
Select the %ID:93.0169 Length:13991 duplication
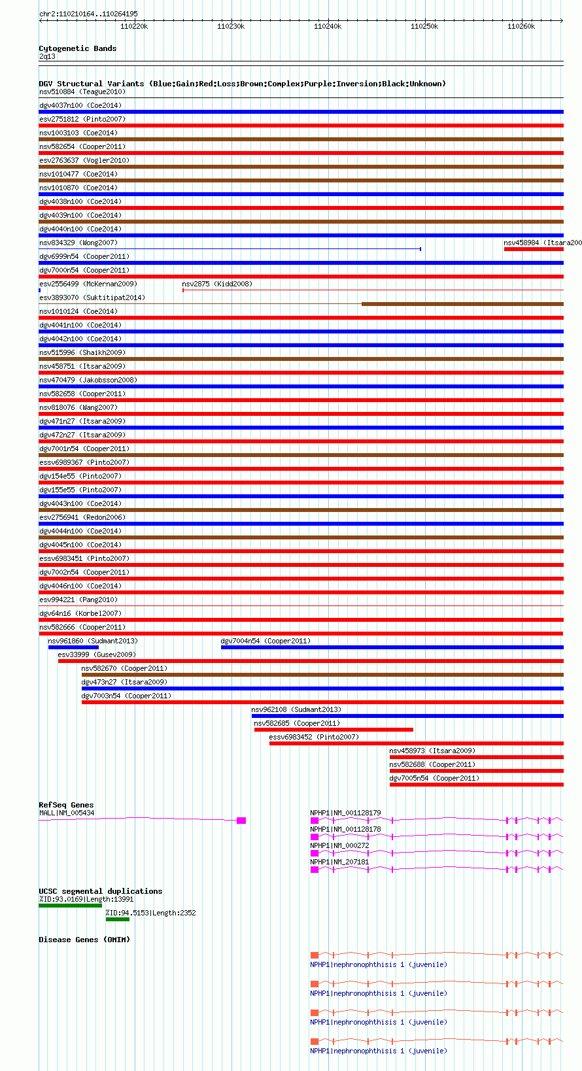click(86, 899)
